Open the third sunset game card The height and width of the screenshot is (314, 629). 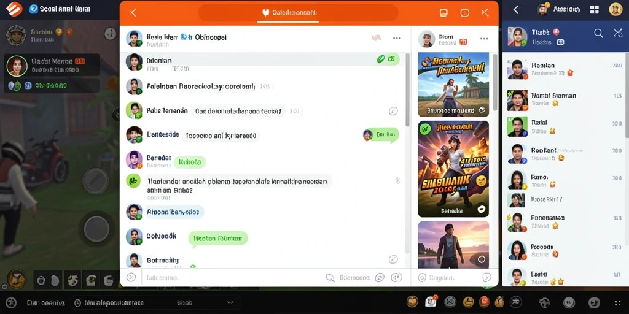[x=453, y=245]
